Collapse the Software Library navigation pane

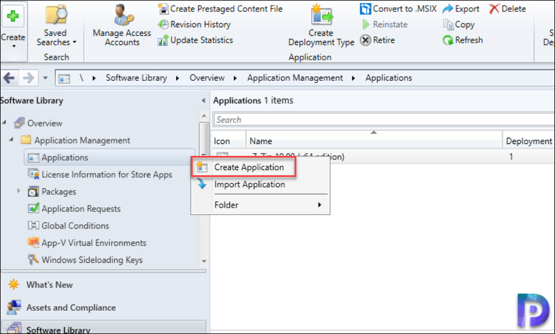(x=203, y=101)
